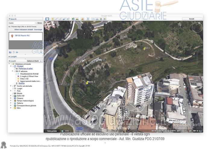Click the print icon in the toolbar
This screenshot has height=149, width=211.
tap(97, 19)
